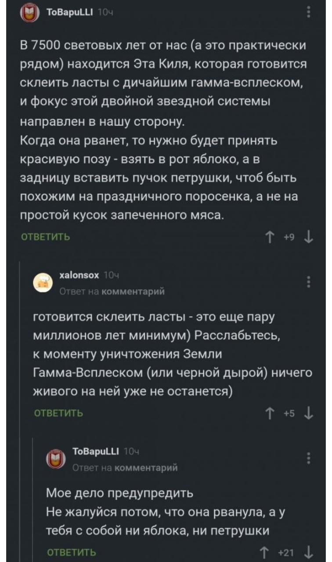332x562 pixels.
Task: Open three-dot menu of the last reply
Action: click(x=309, y=457)
